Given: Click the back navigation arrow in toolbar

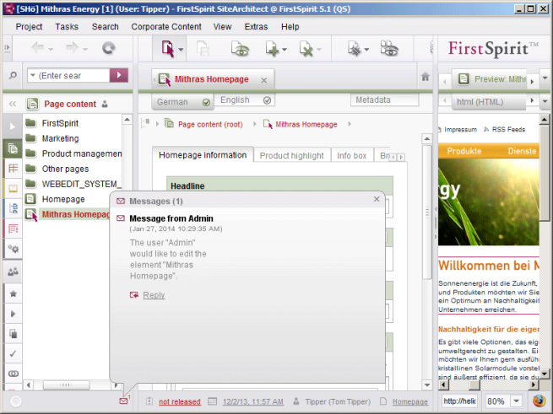Looking at the screenshot, I should click(x=37, y=47).
